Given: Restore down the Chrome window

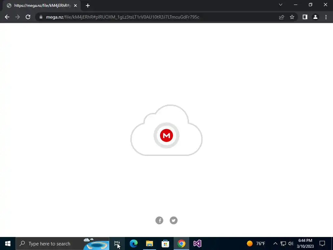Looking at the screenshot, I should pos(311,5).
